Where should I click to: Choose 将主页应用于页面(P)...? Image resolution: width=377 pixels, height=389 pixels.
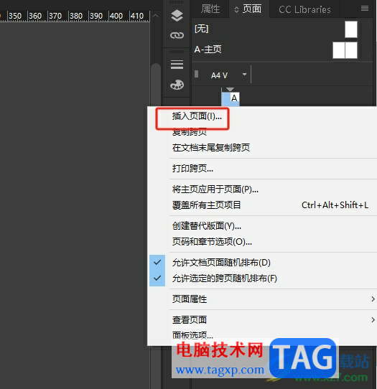click(x=262, y=189)
